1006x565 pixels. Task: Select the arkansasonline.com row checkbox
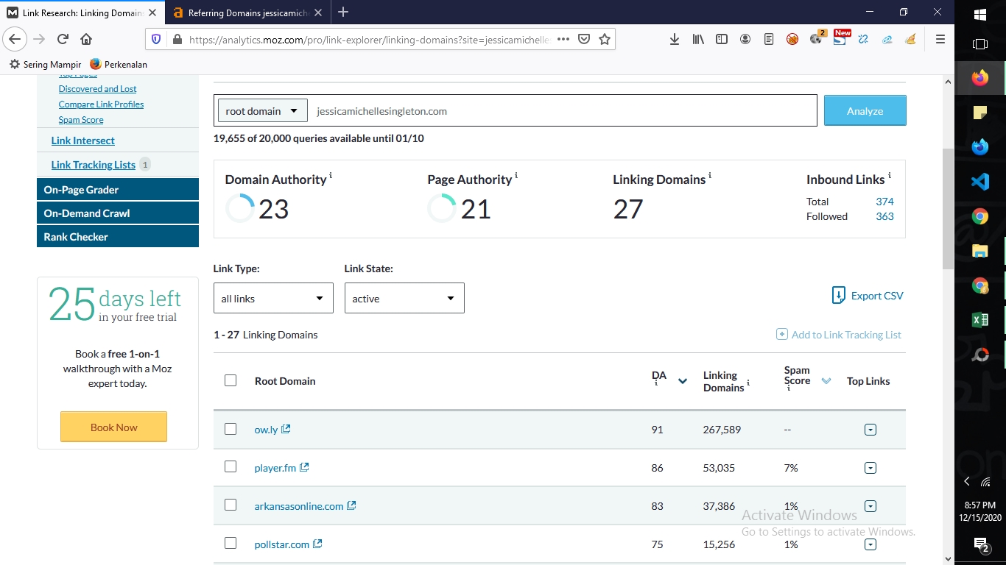231,505
